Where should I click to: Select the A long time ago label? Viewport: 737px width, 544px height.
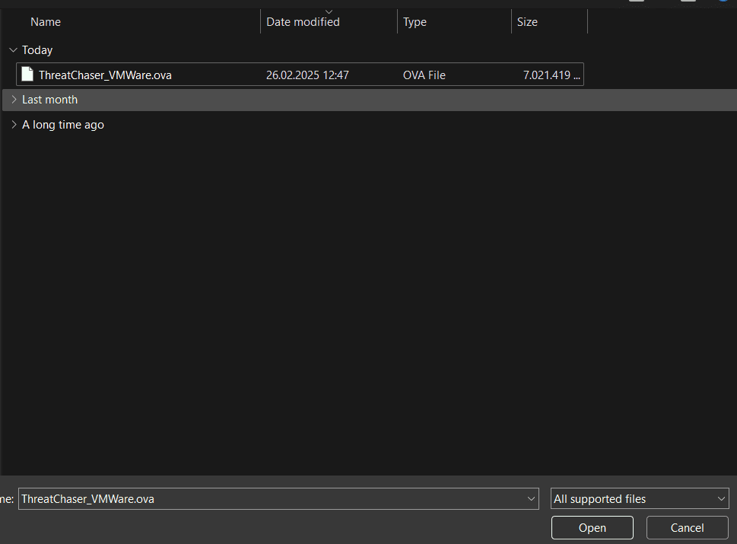pos(63,125)
